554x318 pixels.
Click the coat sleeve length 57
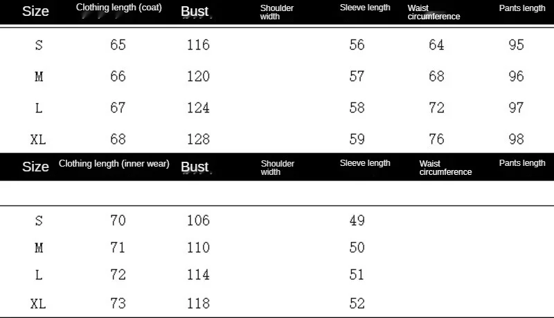[x=357, y=76]
